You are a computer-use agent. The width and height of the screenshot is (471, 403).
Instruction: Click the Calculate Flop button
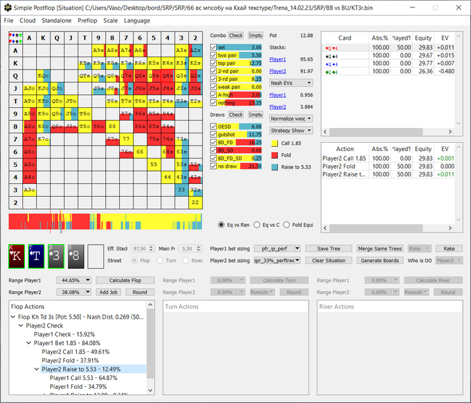(x=125, y=280)
